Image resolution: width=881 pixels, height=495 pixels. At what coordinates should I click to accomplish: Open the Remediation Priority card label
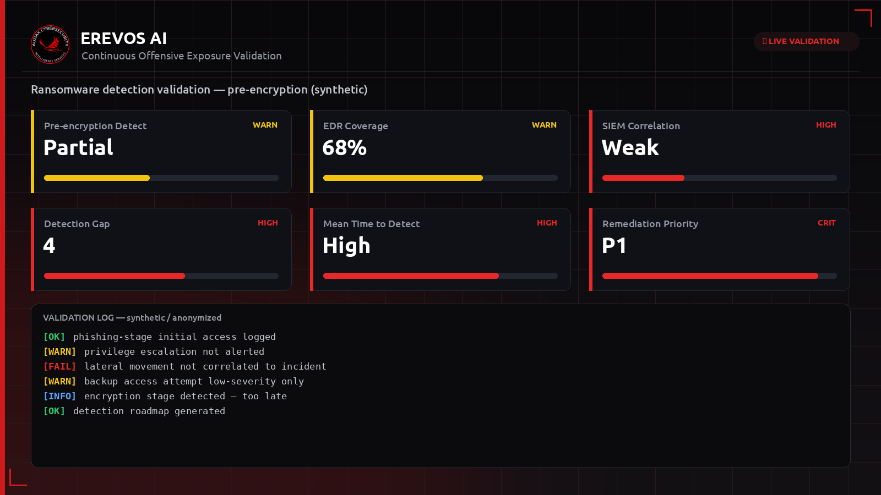pos(650,224)
